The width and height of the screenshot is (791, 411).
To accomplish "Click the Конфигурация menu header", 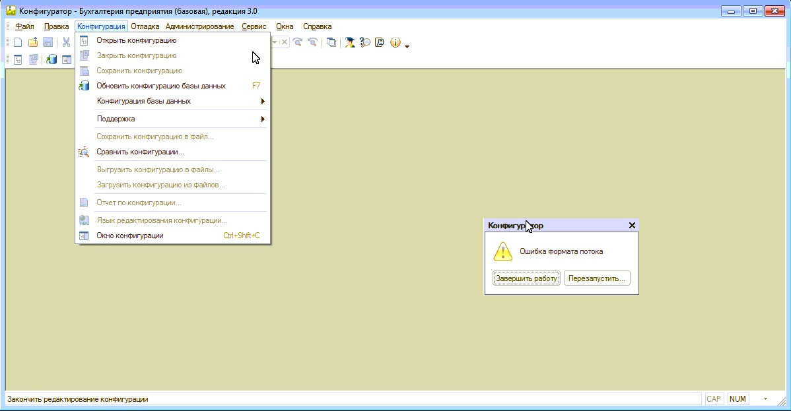I will 101,26.
